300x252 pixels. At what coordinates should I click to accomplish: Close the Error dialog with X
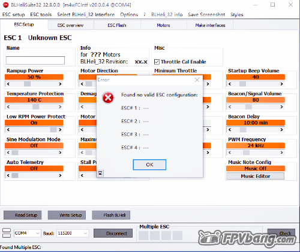[x=197, y=80]
